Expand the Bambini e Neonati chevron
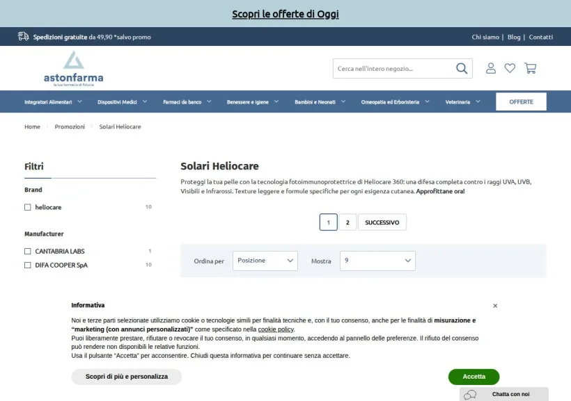The image size is (571, 401). click(343, 101)
